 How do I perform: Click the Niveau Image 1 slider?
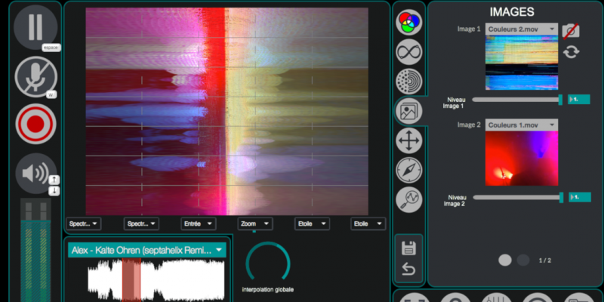517,99
